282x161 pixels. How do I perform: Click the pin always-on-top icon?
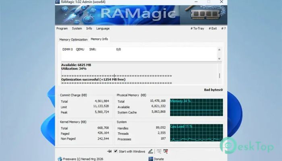(x=109, y=151)
